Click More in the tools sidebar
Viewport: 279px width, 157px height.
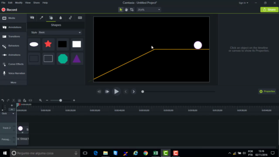pos(14,82)
